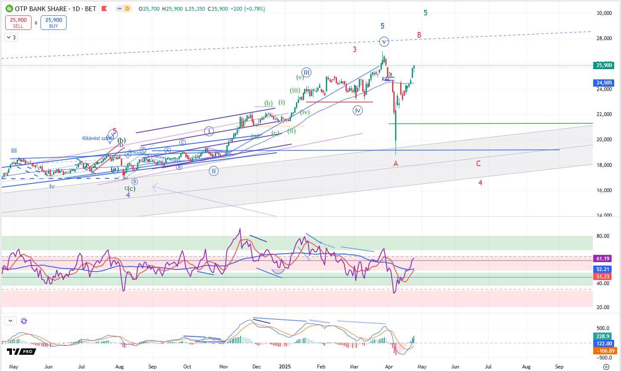The width and height of the screenshot is (621, 371).
Task: Click the Apr label on time axis
Action: click(x=389, y=367)
